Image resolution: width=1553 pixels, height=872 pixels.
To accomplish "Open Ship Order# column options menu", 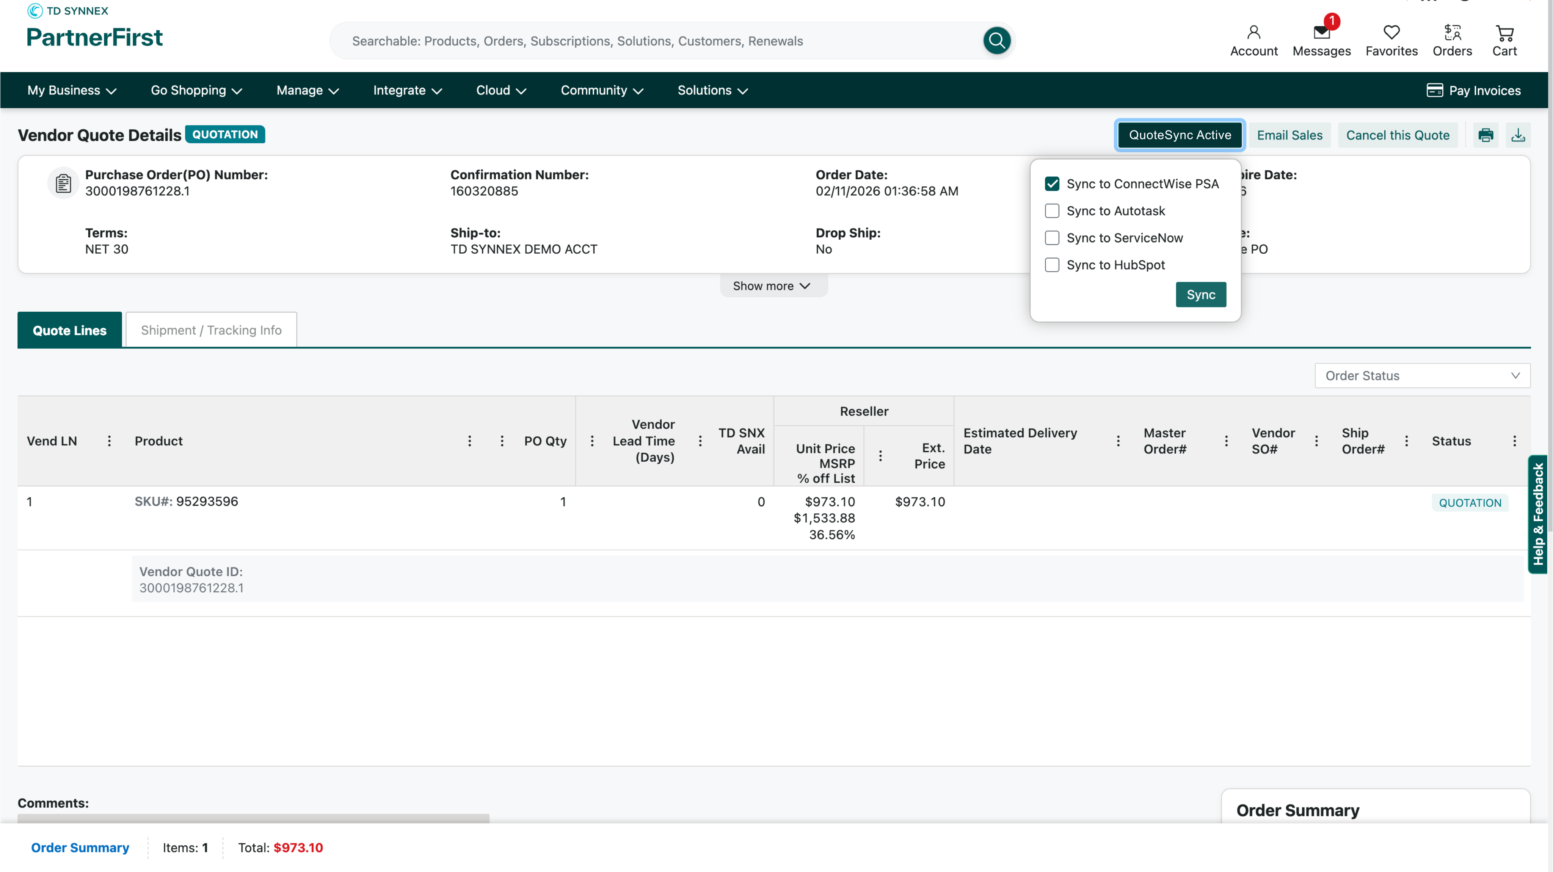I will [x=1407, y=441].
